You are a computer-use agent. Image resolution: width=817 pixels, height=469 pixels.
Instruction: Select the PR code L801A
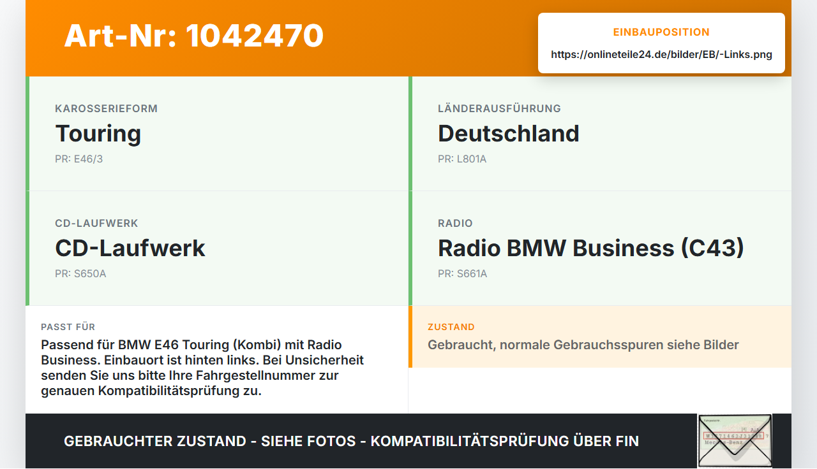point(462,159)
